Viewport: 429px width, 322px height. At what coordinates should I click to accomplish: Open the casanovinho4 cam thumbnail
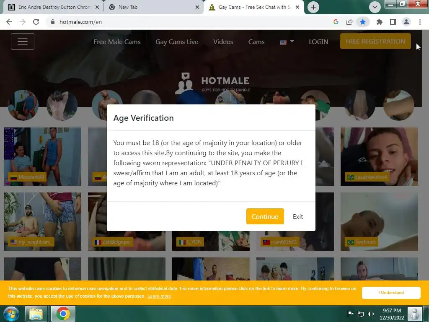pos(379,156)
